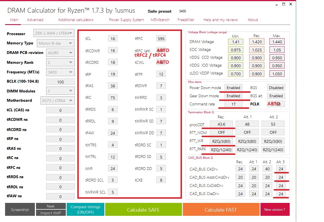Toggle Compare timings (ON/OFF)

[85, 209]
